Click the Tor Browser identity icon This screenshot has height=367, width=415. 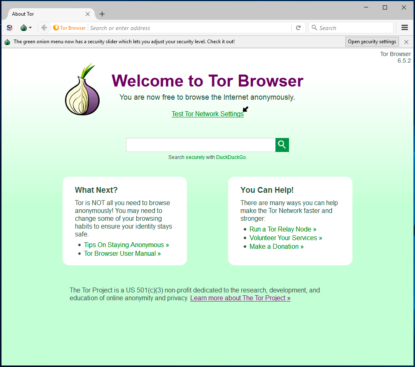tap(70, 28)
